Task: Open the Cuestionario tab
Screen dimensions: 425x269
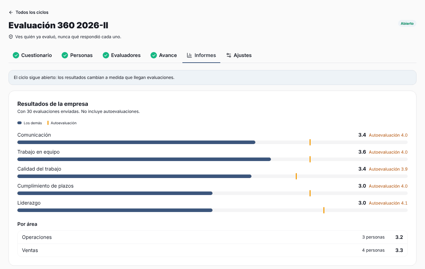Action: 32,55
